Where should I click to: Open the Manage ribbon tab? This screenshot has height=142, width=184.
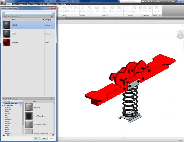coord(35,4)
